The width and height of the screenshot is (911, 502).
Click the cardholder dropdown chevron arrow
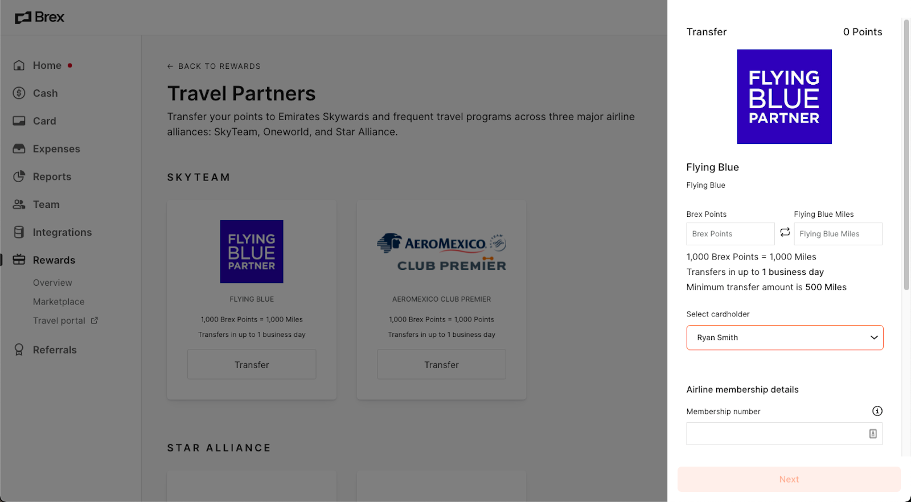tap(873, 338)
